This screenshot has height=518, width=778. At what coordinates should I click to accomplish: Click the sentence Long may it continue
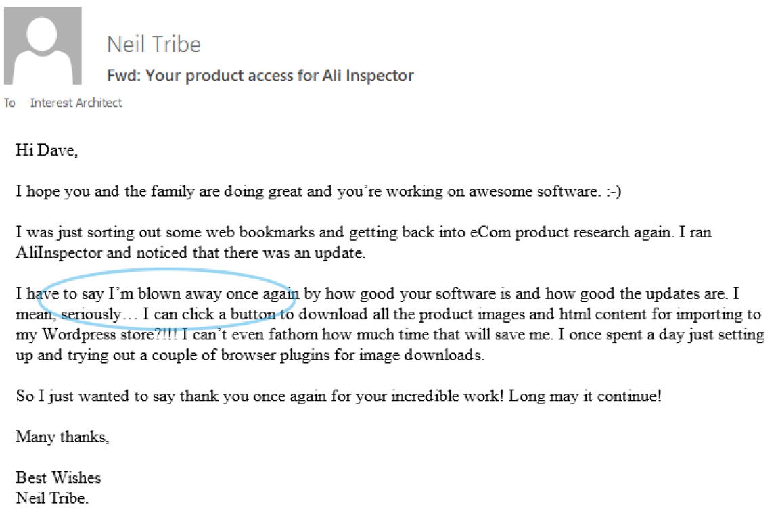pos(585,396)
